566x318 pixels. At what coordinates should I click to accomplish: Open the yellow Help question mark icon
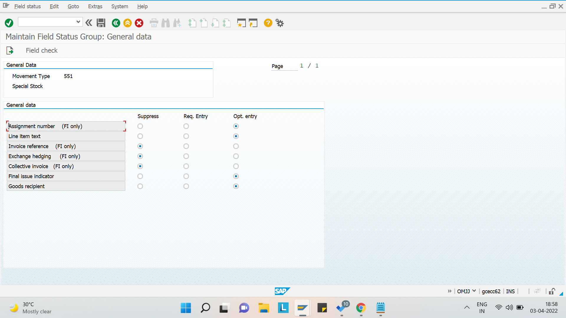(268, 23)
